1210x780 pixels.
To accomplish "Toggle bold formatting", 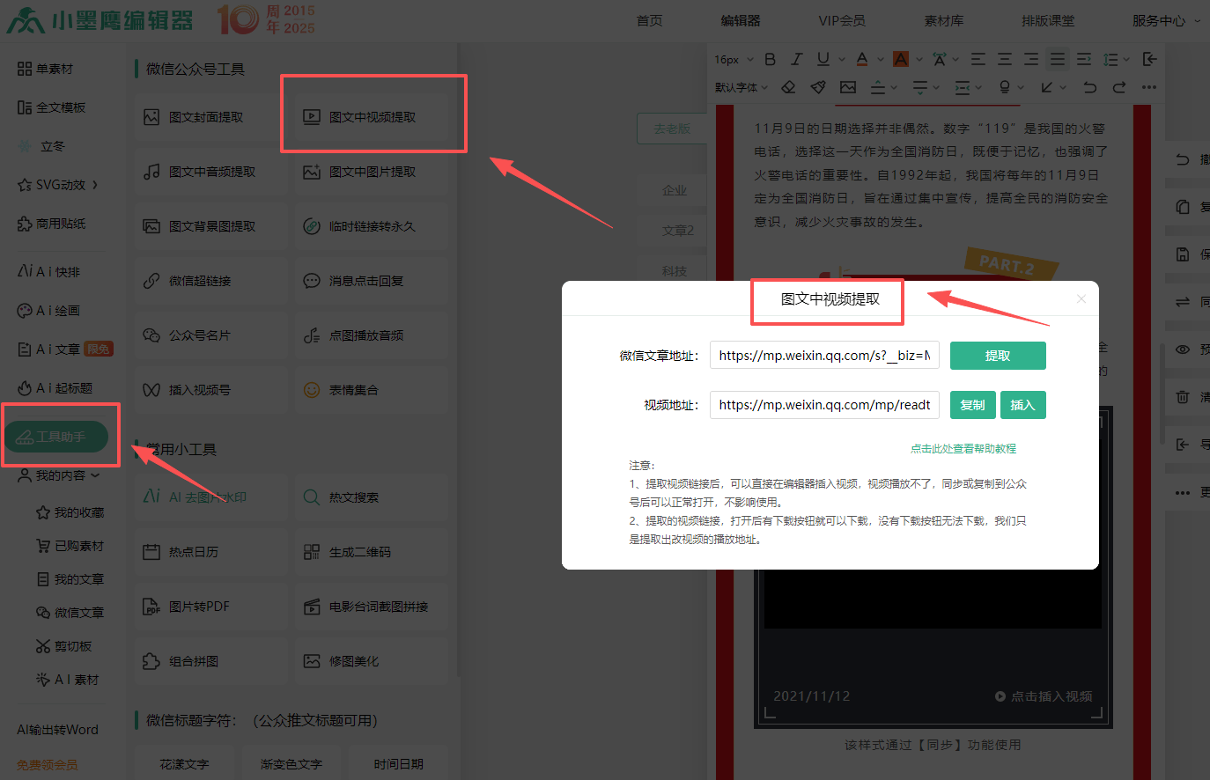I will (x=770, y=59).
